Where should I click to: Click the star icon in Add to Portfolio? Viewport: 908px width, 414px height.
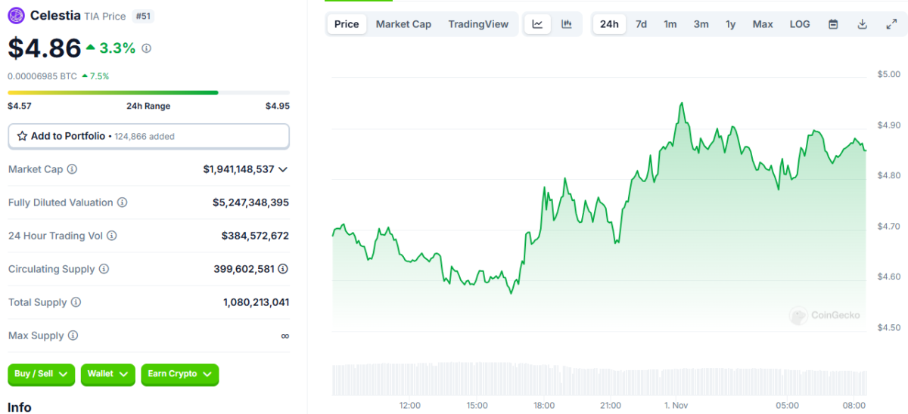coord(22,136)
